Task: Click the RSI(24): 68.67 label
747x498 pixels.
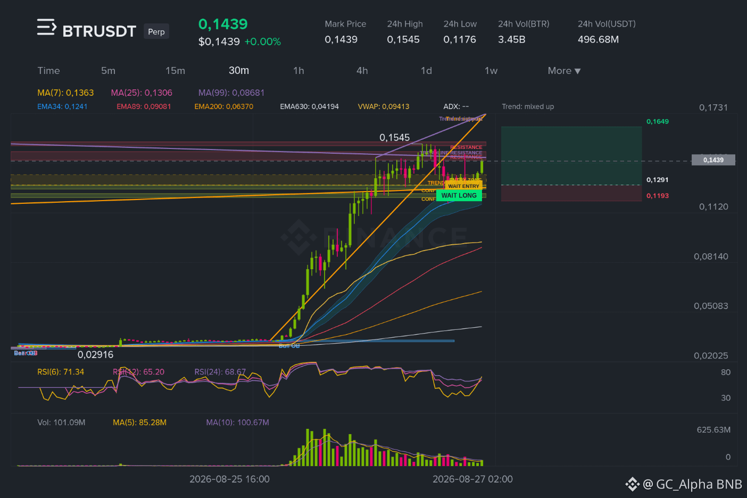Action: (220, 372)
